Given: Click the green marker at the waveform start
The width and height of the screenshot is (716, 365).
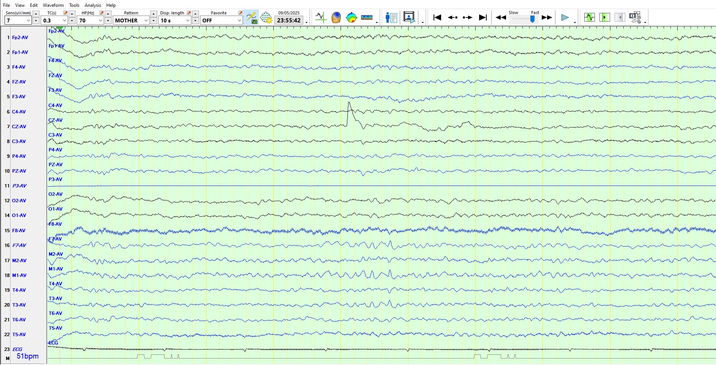Looking at the screenshot, I should coord(60,28).
